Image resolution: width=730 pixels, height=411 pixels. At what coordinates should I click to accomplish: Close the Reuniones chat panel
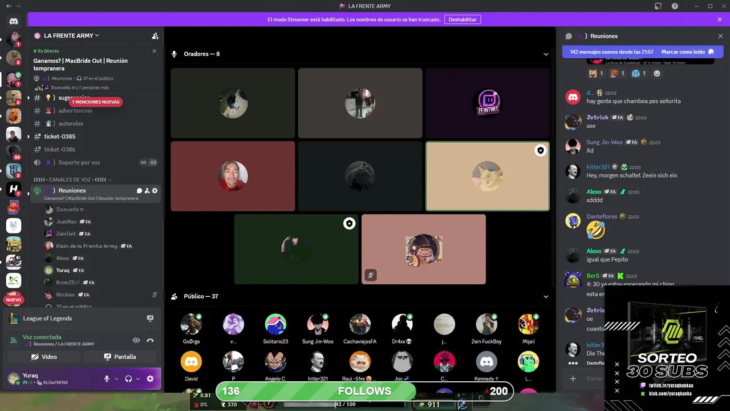[720, 36]
